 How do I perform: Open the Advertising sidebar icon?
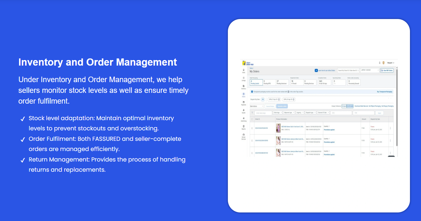[x=244, y=119]
